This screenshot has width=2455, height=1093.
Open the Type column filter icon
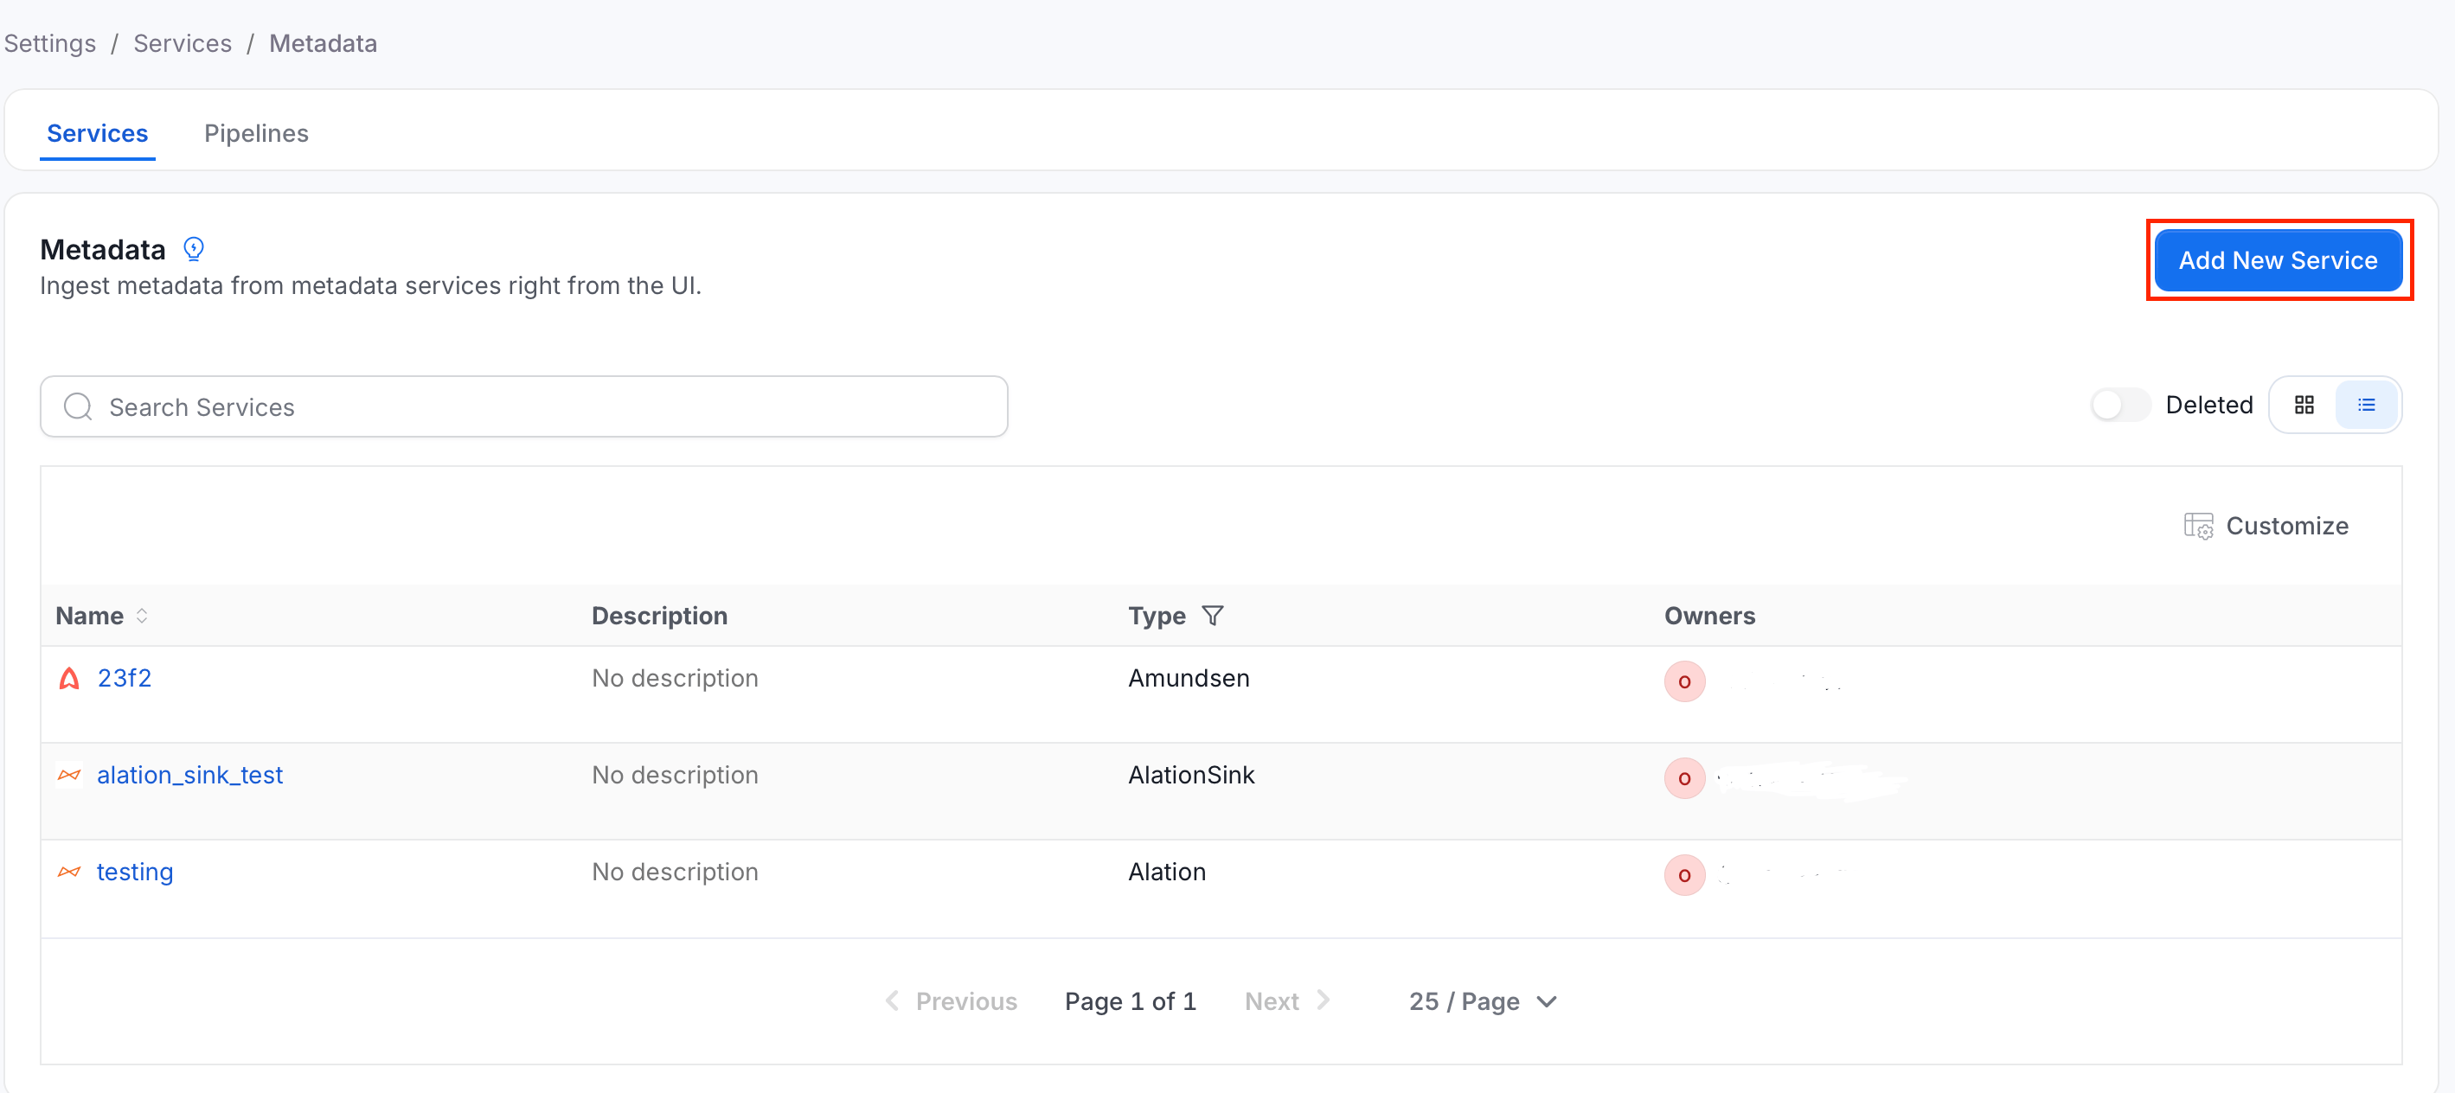click(x=1212, y=616)
